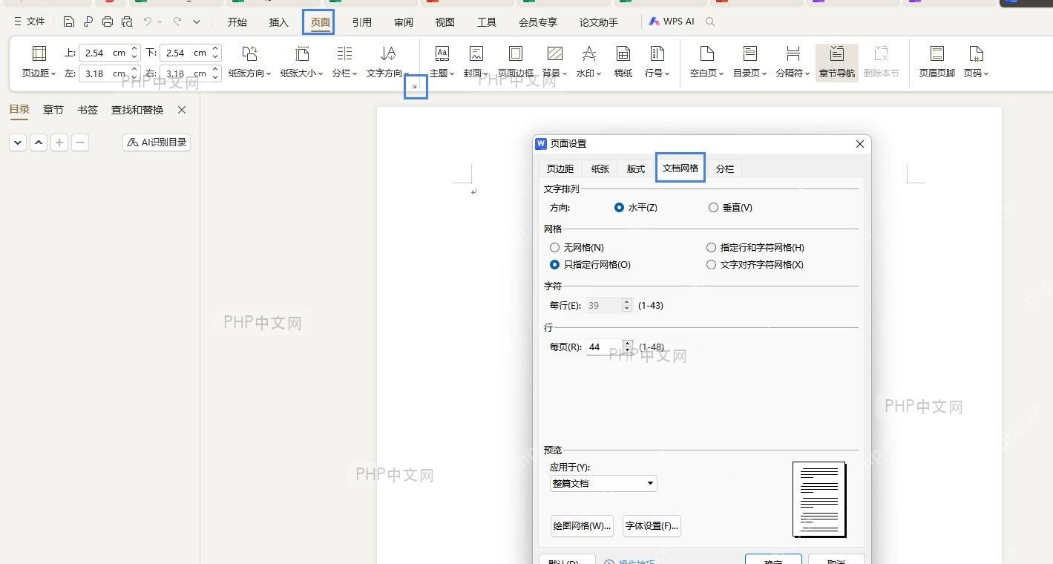
Task: Click the Print icon in quick access toolbar
Action: (x=108, y=22)
